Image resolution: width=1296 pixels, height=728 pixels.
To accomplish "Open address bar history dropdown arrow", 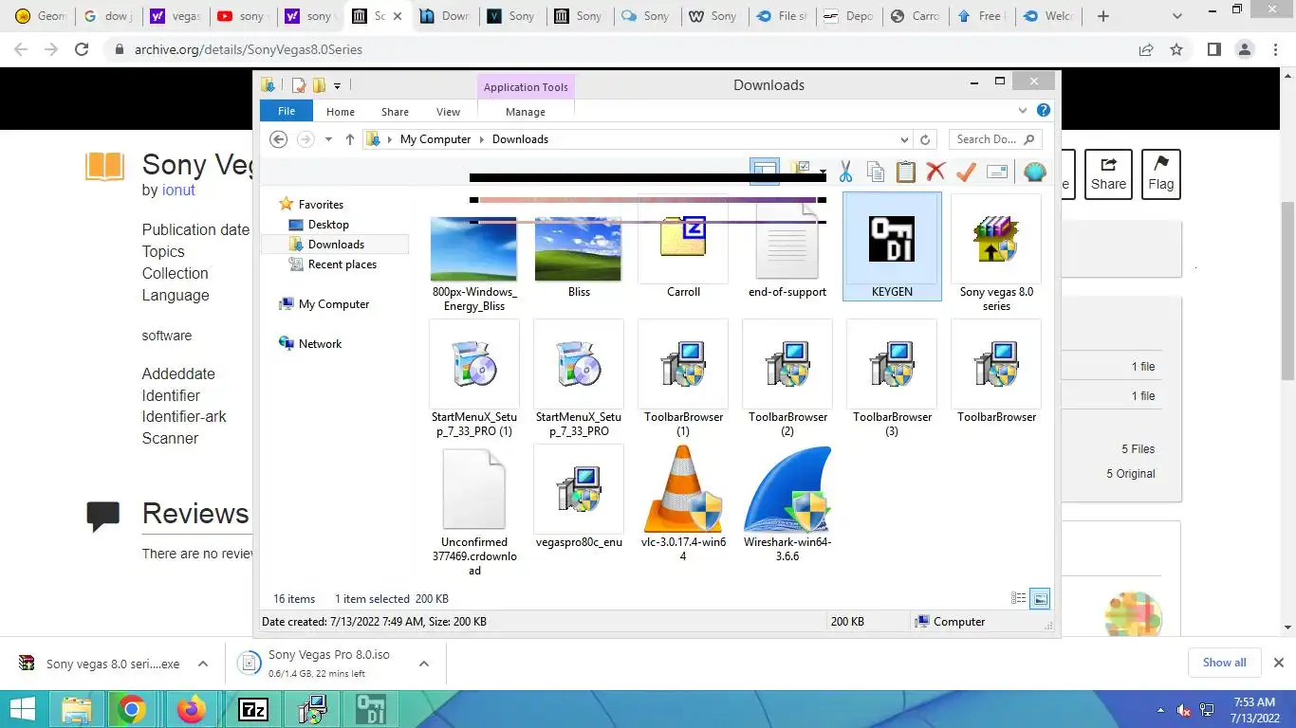I will 903,139.
